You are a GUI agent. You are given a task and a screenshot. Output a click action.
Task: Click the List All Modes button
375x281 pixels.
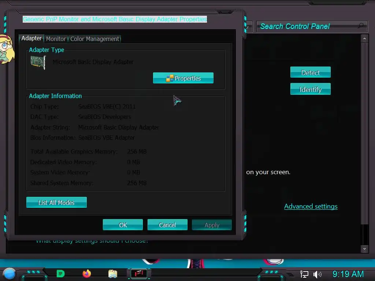[56, 202]
